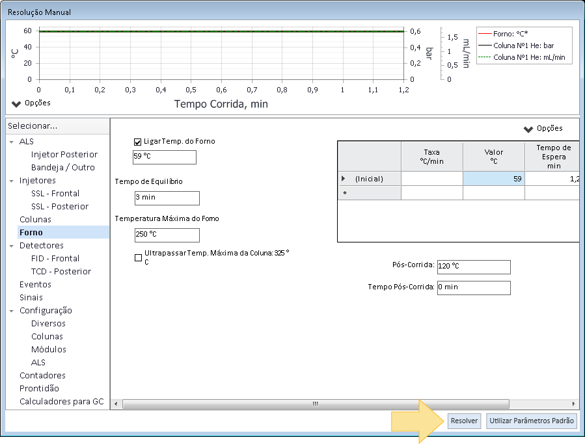Select Contadores in the tree
This screenshot has height=444, width=585.
pos(42,375)
